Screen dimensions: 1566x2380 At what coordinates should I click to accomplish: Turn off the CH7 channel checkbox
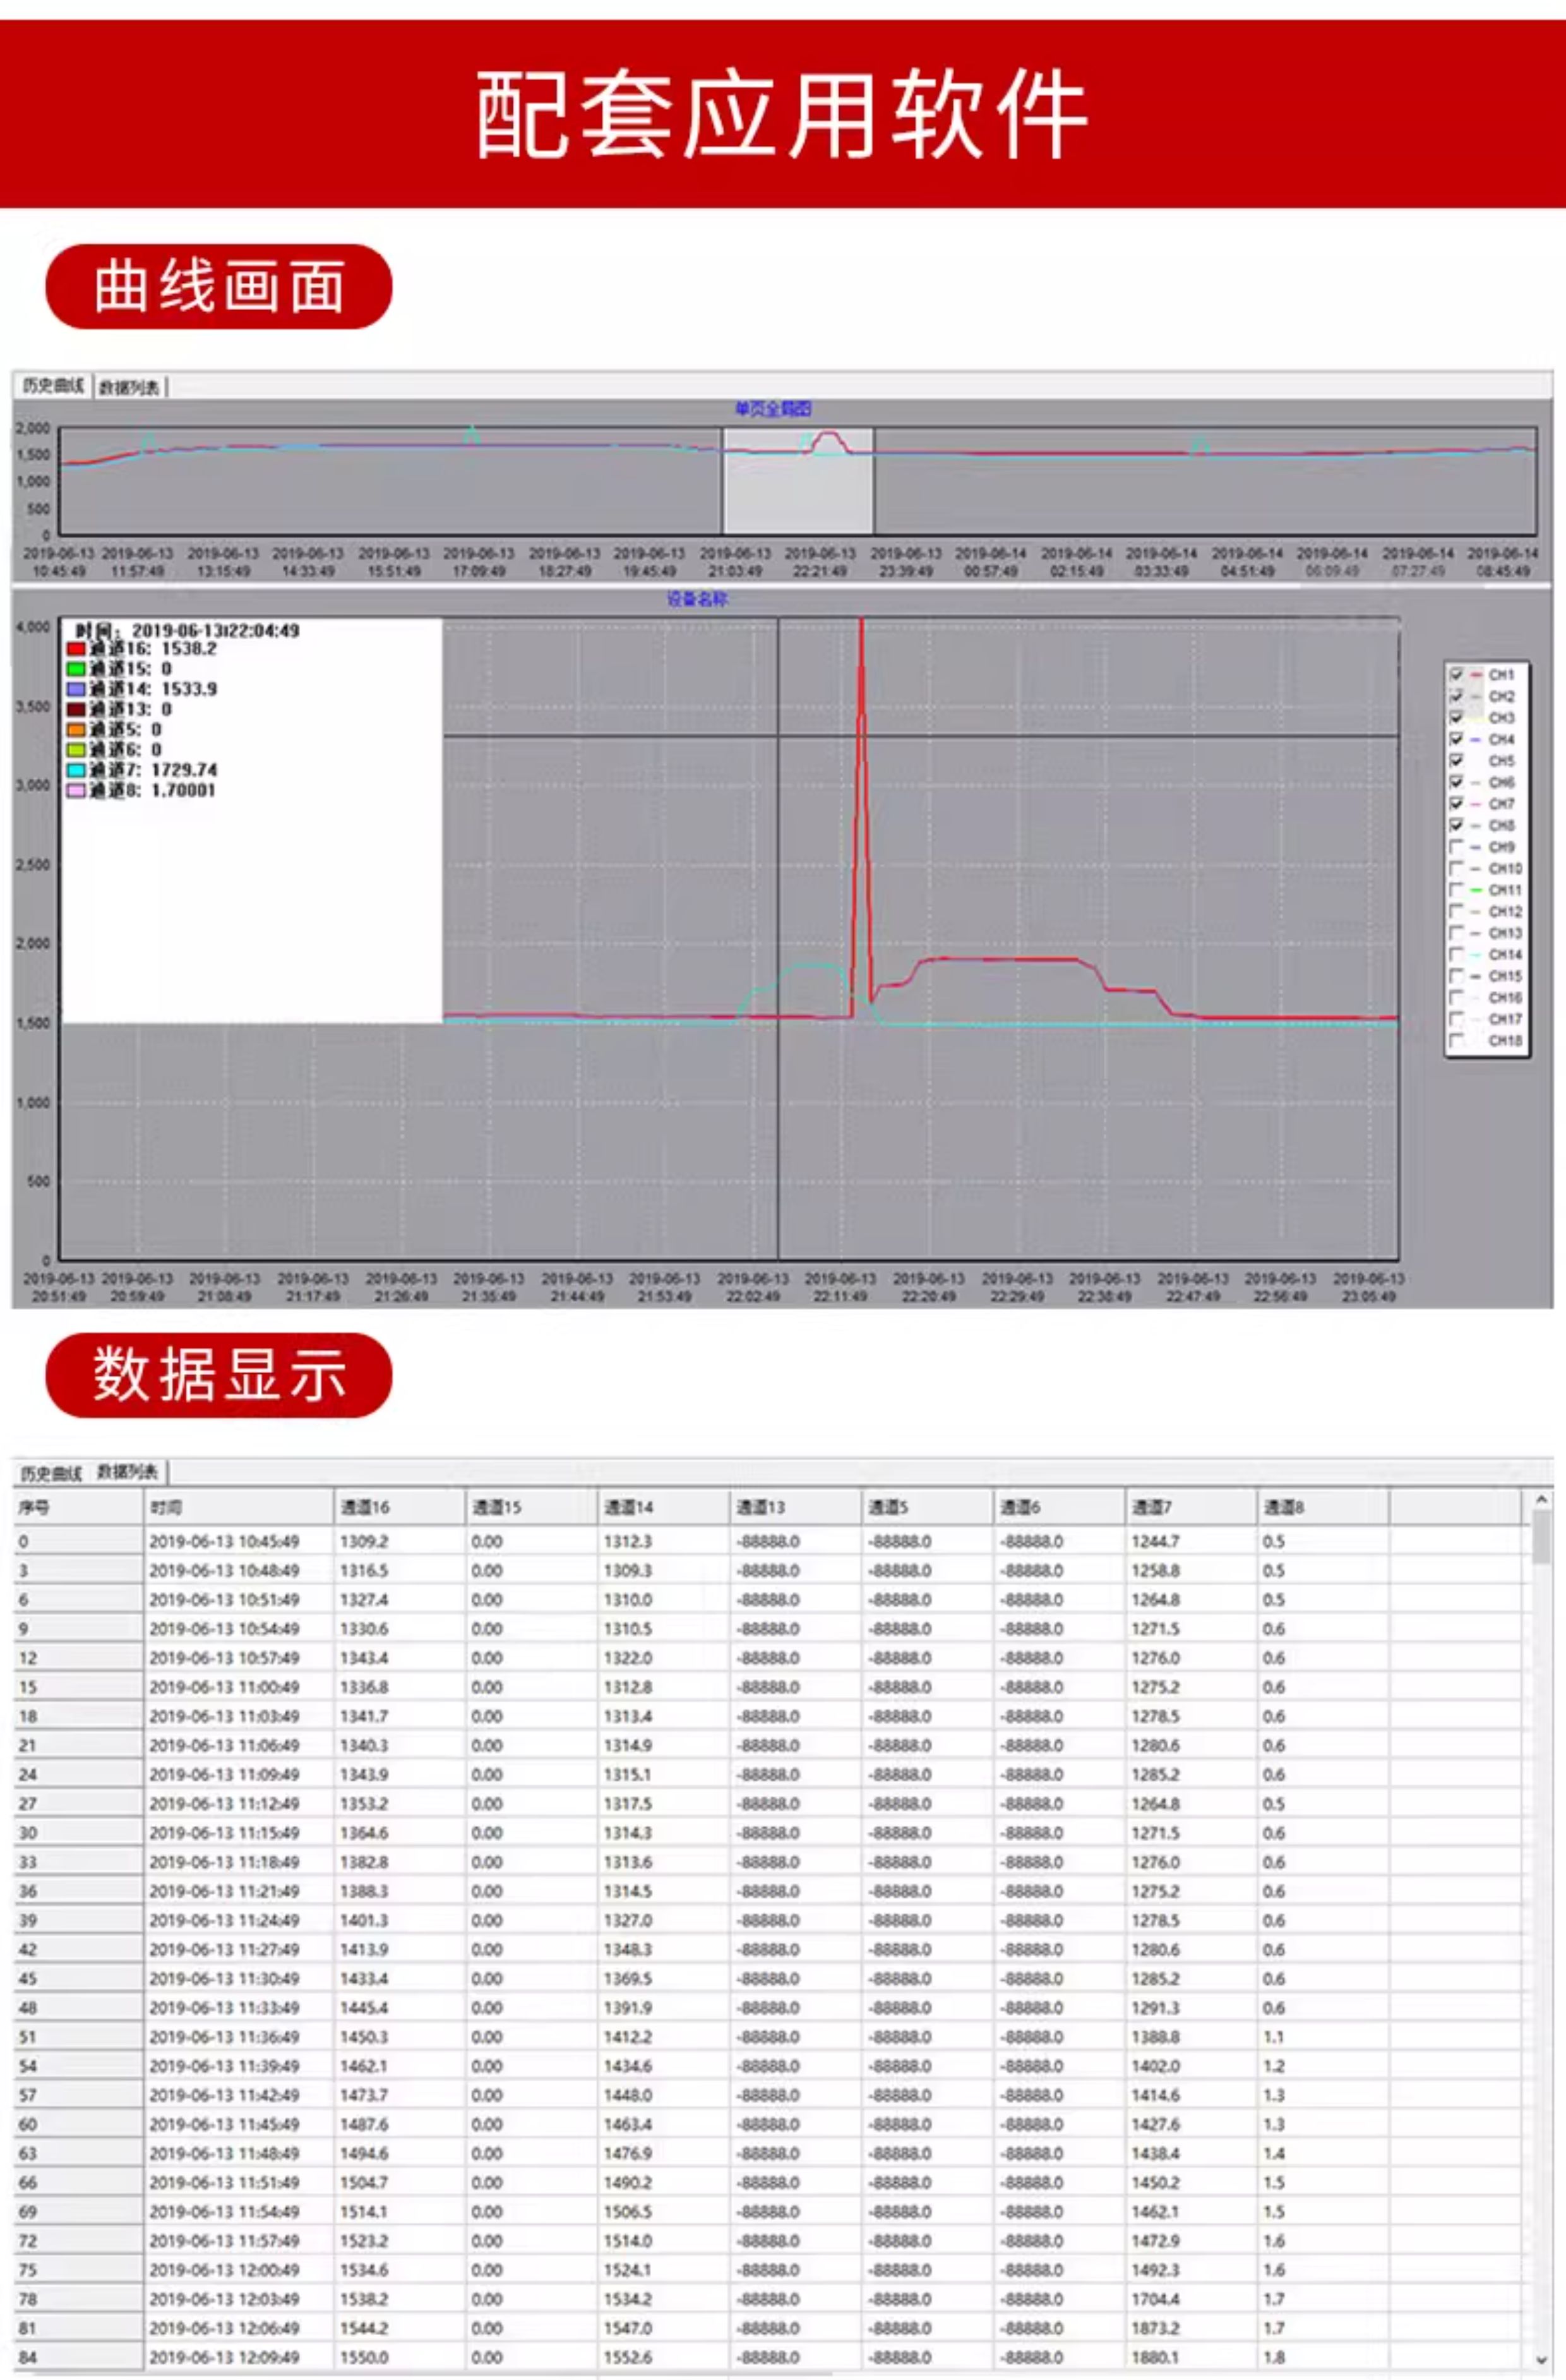coord(1456,804)
